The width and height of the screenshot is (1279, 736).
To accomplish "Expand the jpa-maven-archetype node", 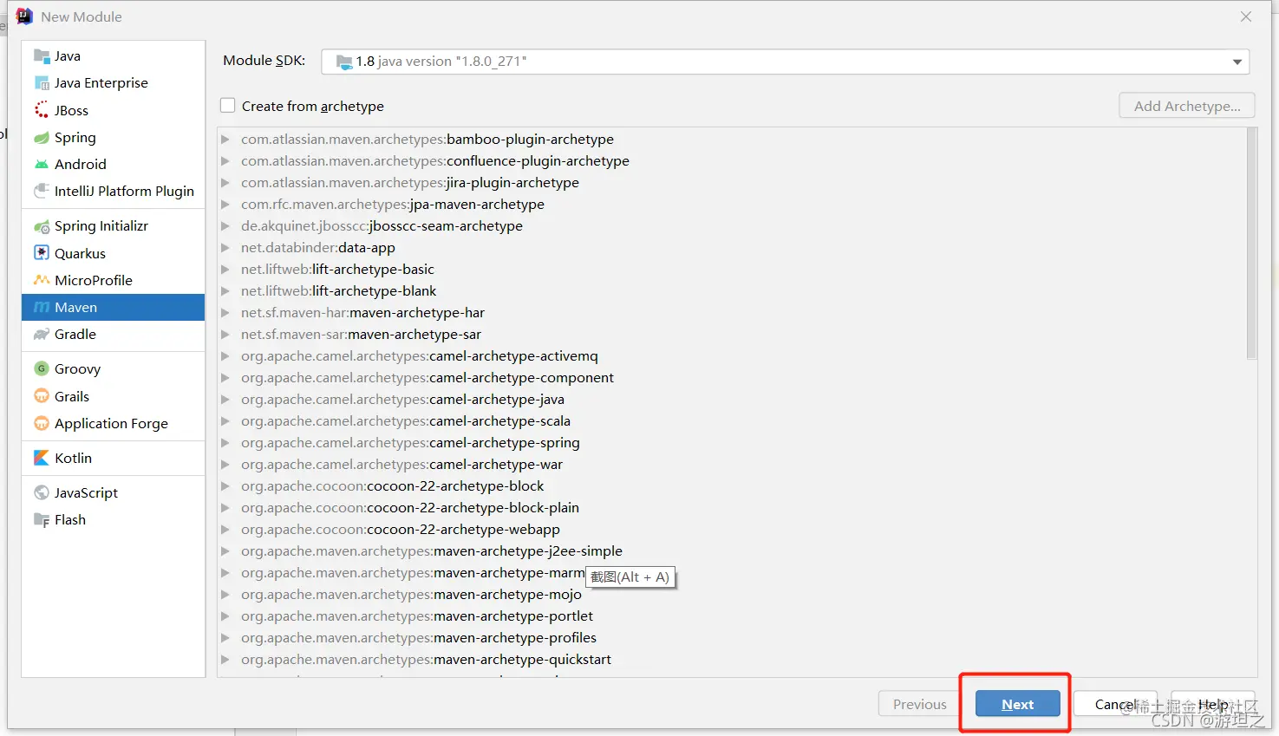I will click(225, 205).
